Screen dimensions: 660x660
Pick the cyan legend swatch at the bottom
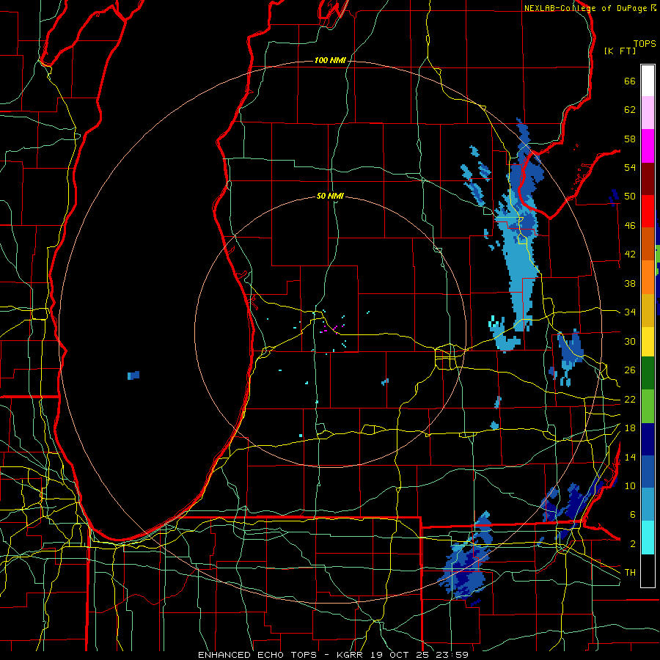tap(648, 538)
